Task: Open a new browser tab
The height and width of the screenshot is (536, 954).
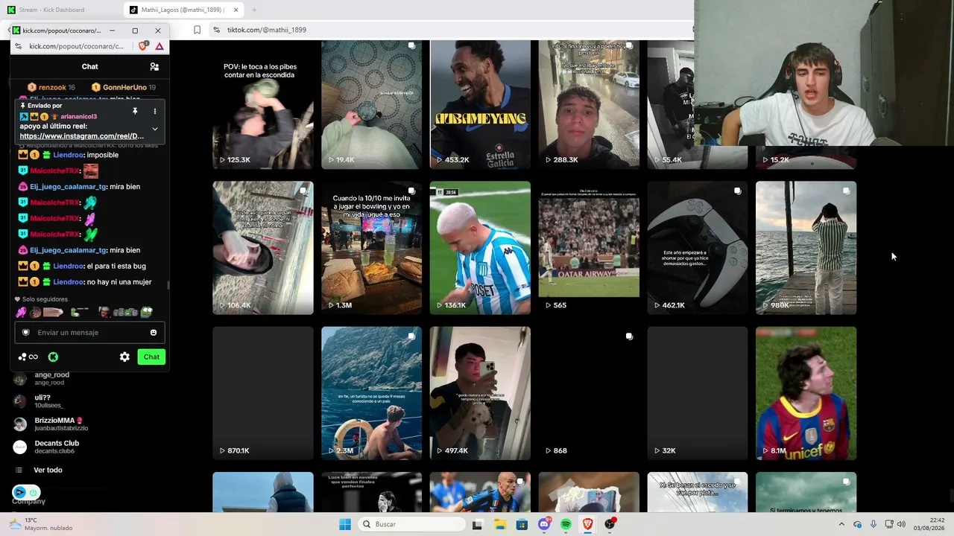Action: [254, 10]
